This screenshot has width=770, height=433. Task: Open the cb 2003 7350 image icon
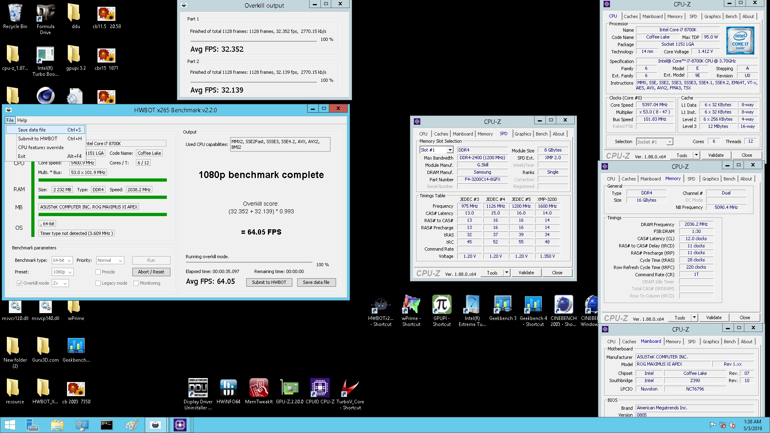76,393
